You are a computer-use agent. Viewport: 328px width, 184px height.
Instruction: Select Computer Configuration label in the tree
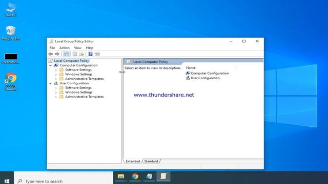coord(78,65)
